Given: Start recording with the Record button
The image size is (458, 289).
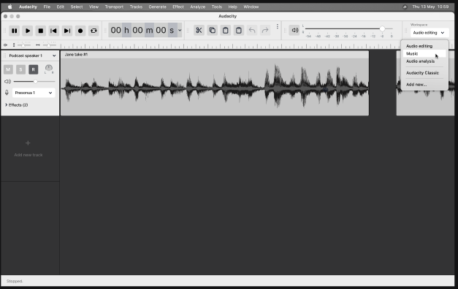Looking at the screenshot, I should tap(80, 31).
